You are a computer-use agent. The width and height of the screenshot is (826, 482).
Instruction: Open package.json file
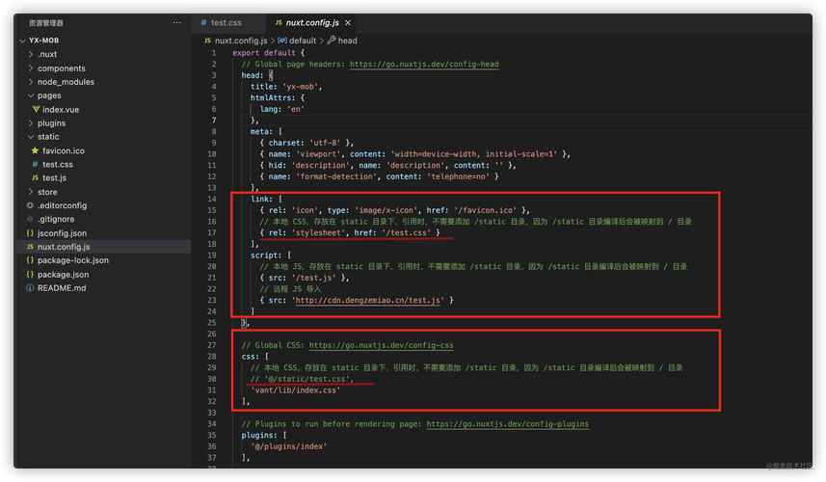click(64, 274)
